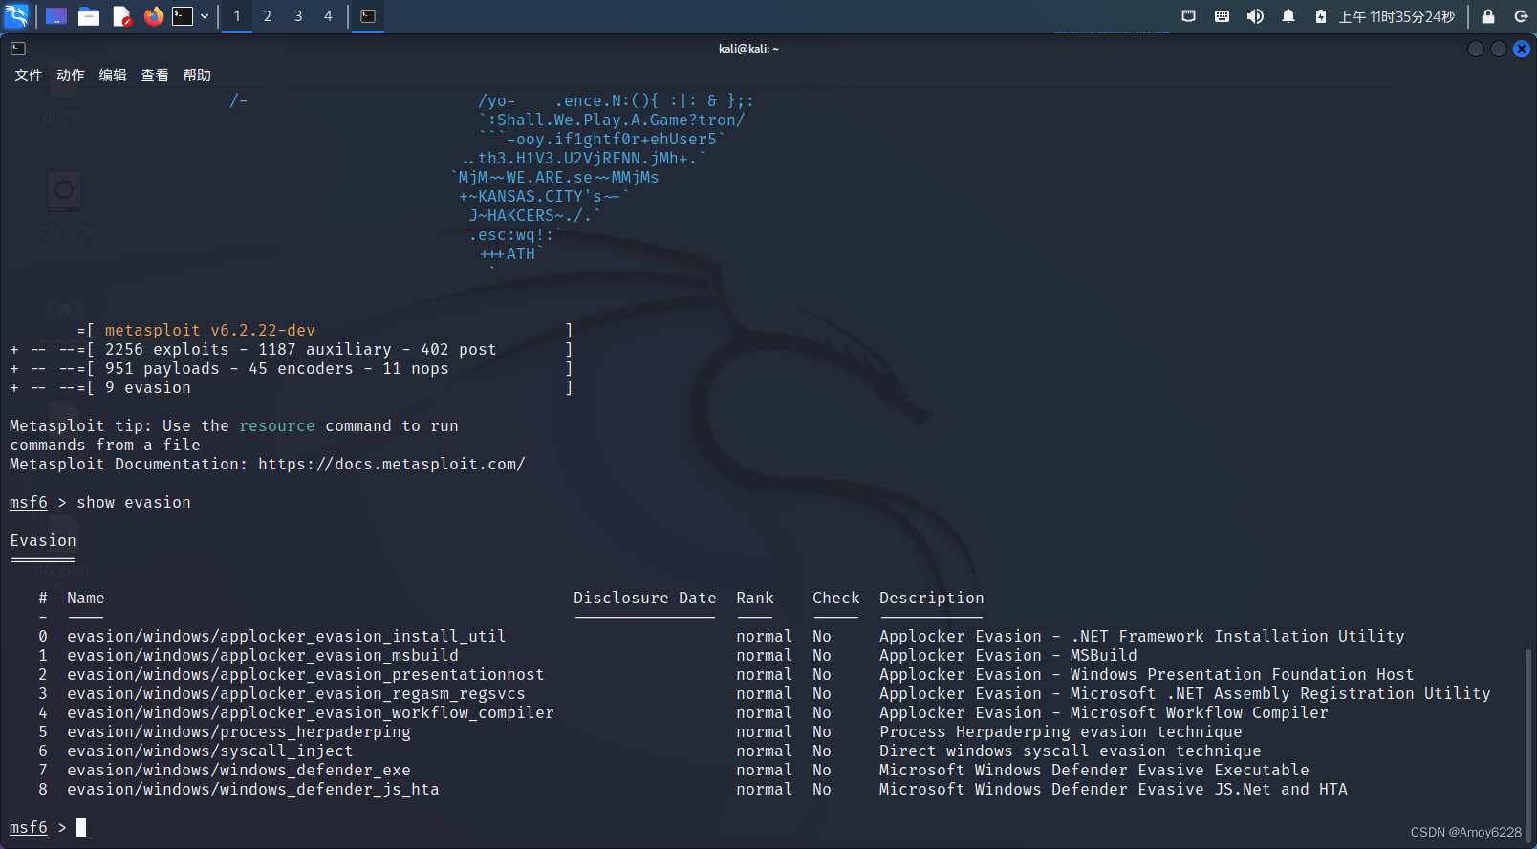Viewport: 1537px width, 849px height.
Task: Open the terminal emulator launcher
Action: point(183,16)
